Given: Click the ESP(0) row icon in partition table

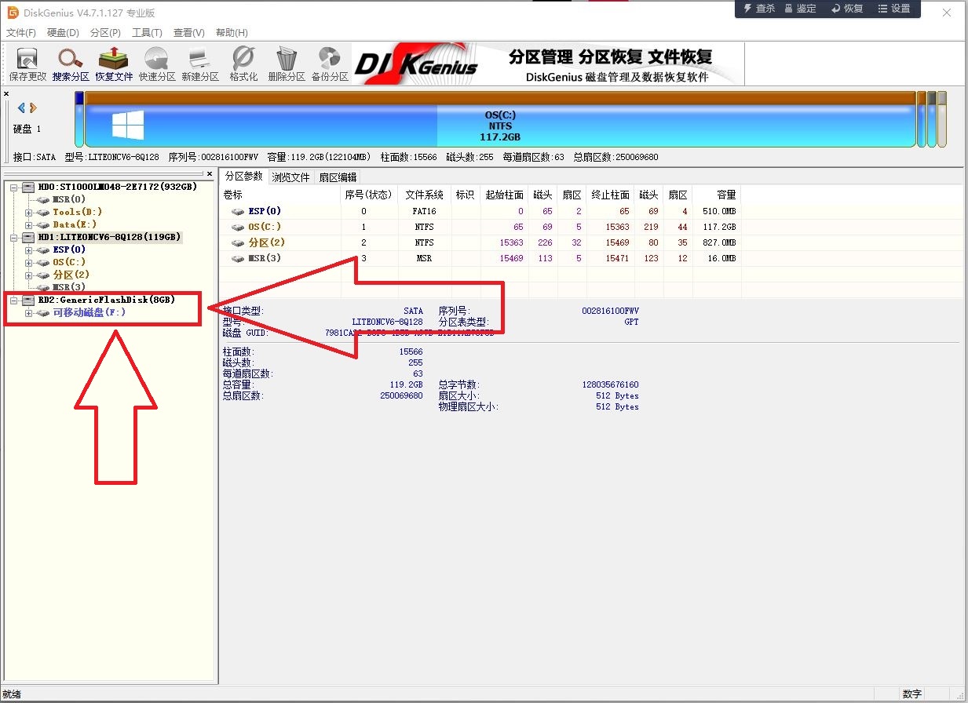Looking at the screenshot, I should (x=237, y=211).
